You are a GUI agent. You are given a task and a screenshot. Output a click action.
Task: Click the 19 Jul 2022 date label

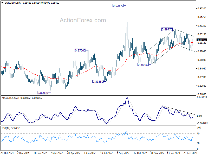tap(106, 153)
